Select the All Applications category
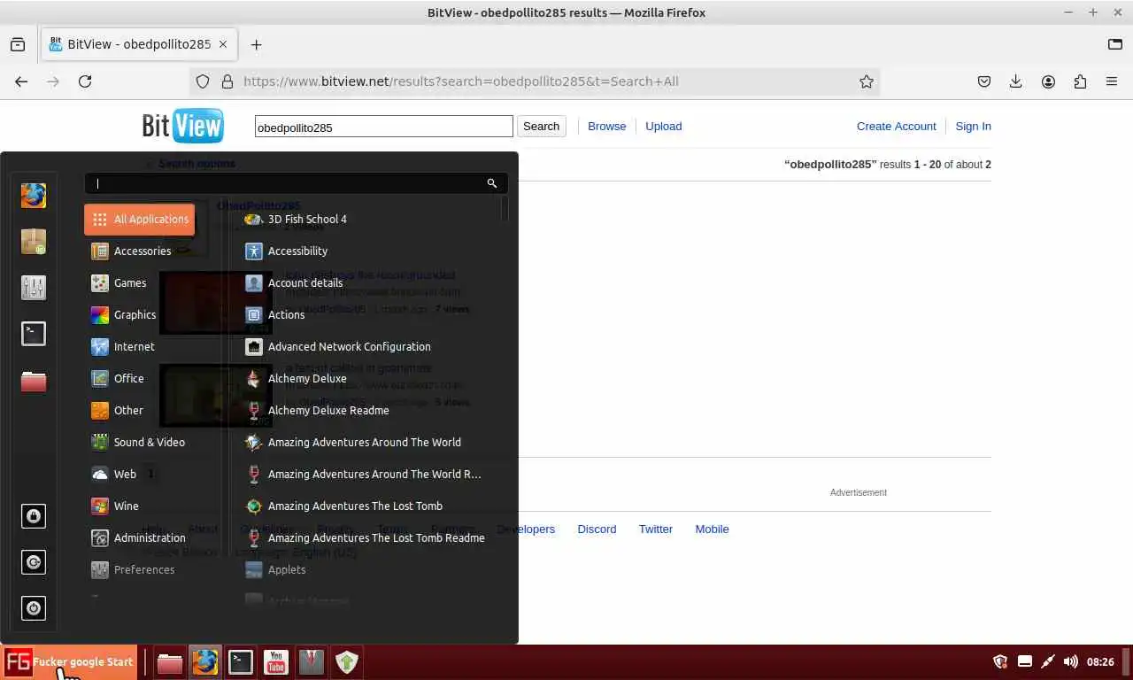This screenshot has width=1133, height=680. tap(140, 219)
